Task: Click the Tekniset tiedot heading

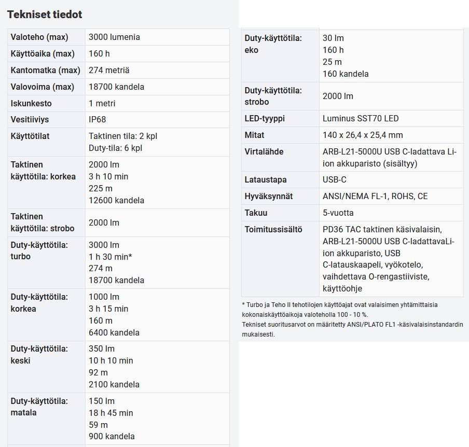Action: point(45,15)
